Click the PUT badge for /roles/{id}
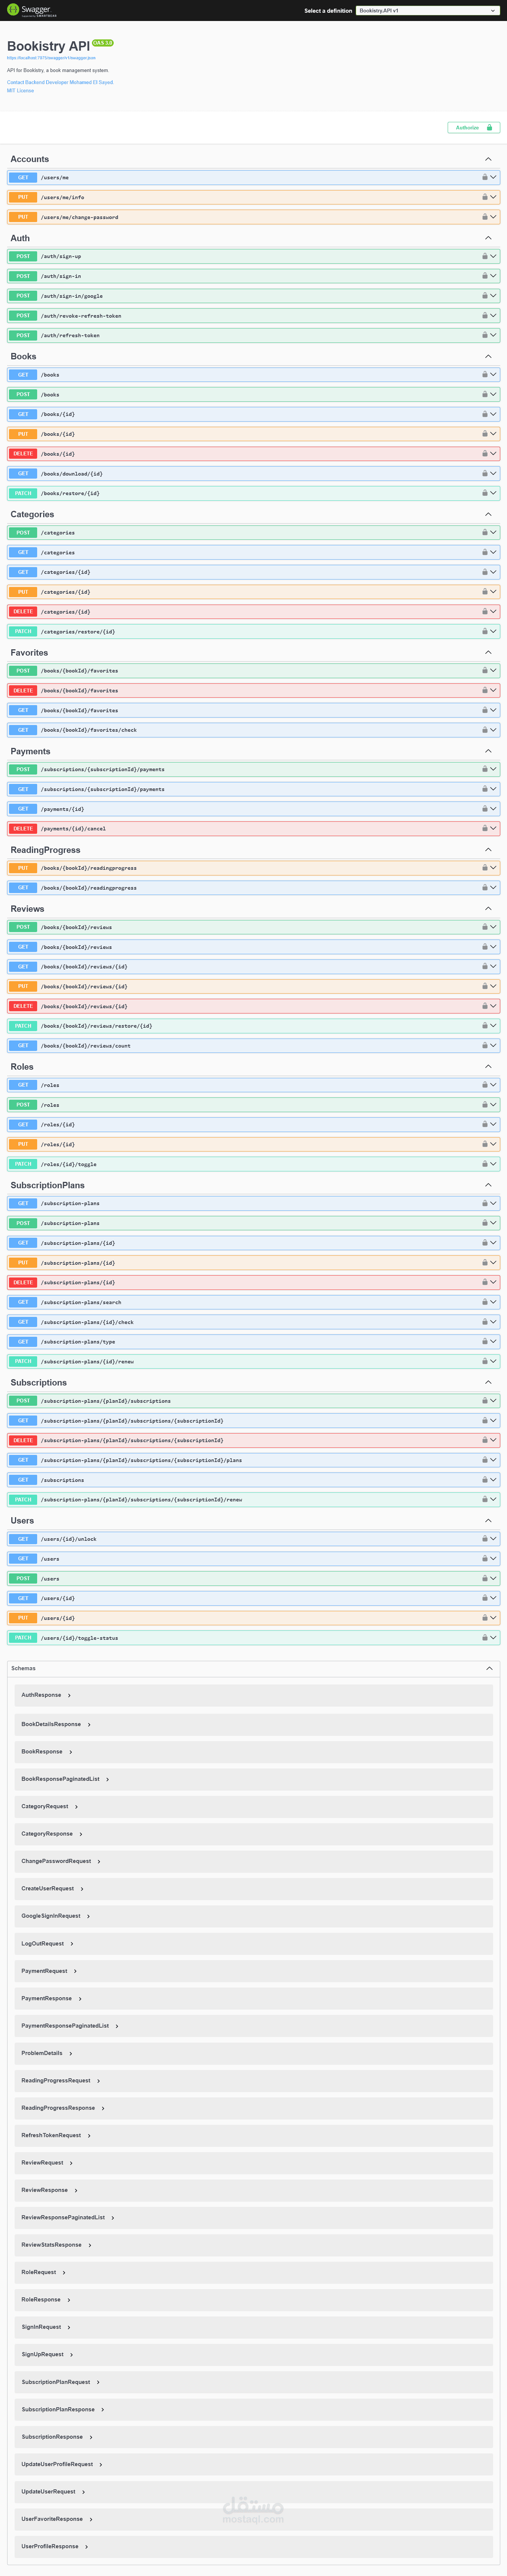This screenshot has width=507, height=2576. [23, 1144]
